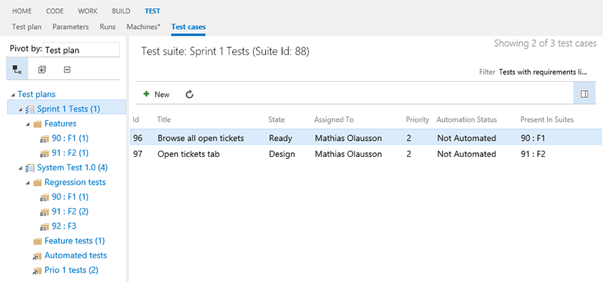Select 90 : F1 (1) under Features
603x282 pixels.
[x=70, y=139]
